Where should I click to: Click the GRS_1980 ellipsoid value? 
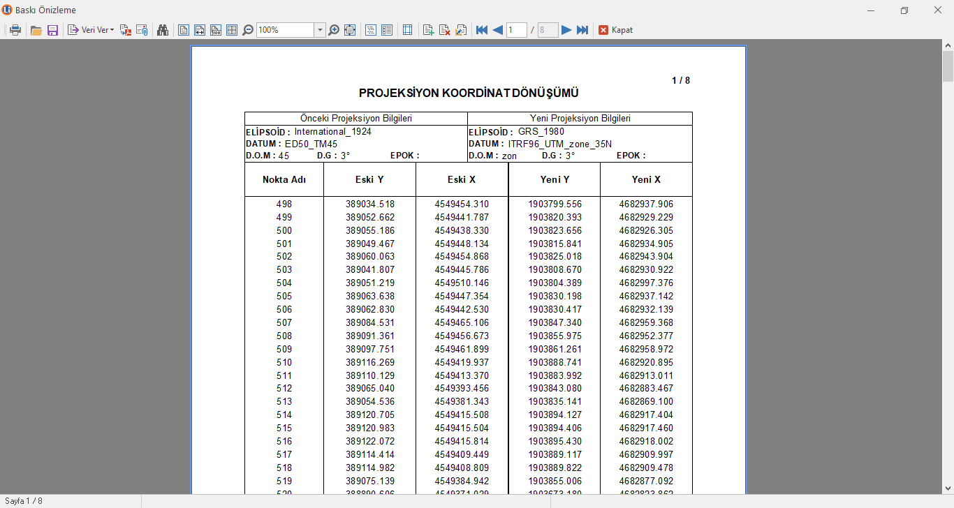click(x=541, y=131)
